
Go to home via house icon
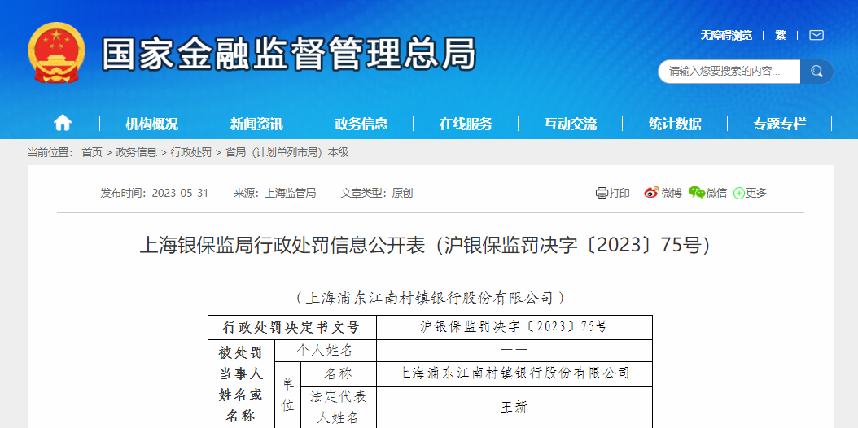[63, 124]
